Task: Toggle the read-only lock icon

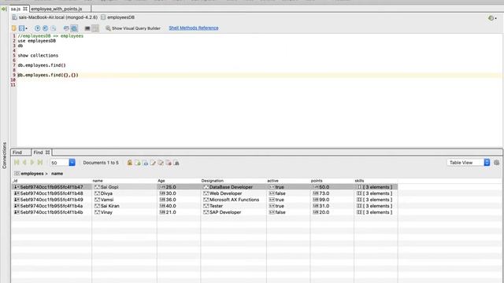Action: pos(129,163)
